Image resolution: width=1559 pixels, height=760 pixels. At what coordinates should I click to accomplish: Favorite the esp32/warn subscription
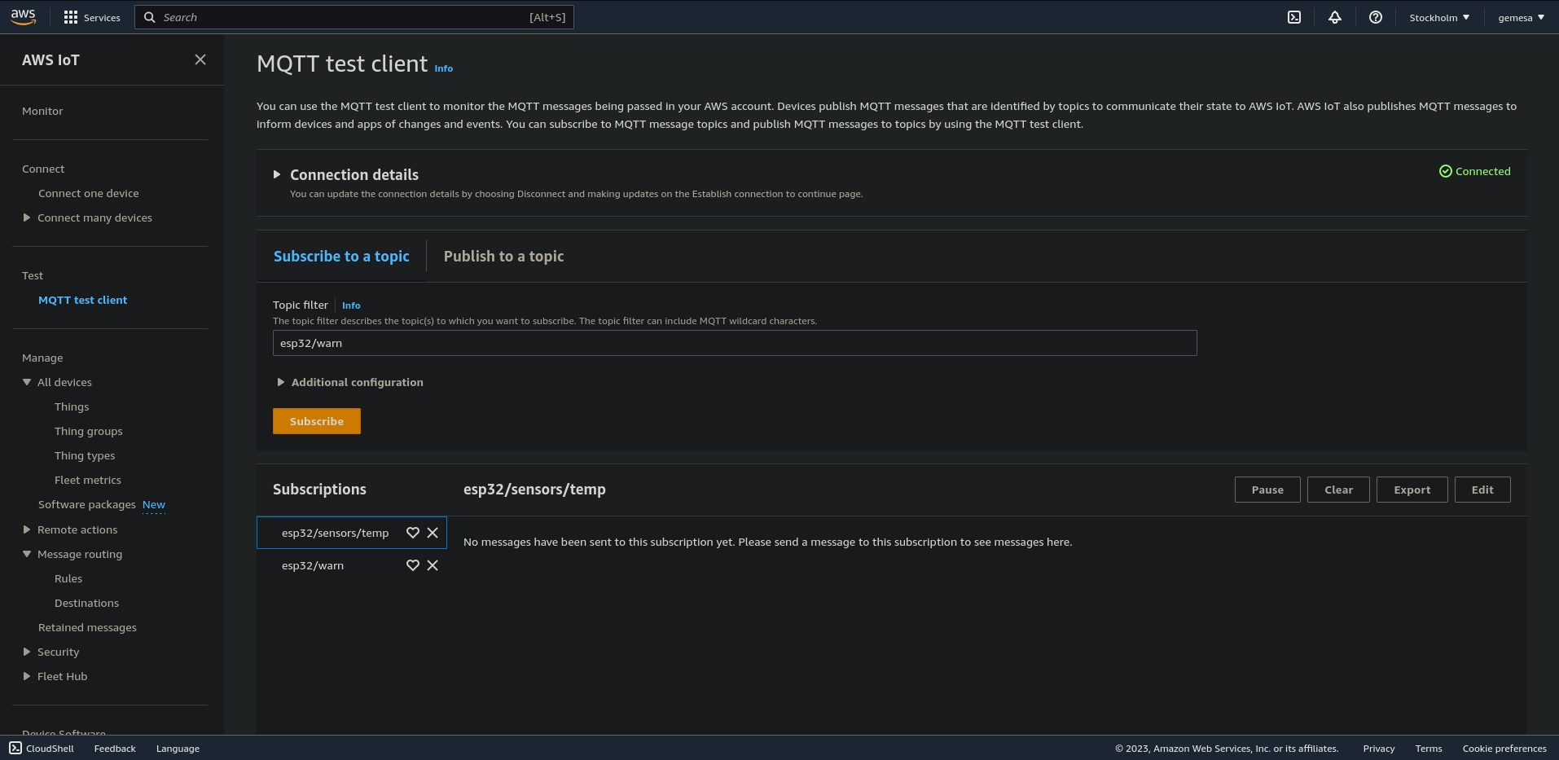click(x=413, y=565)
